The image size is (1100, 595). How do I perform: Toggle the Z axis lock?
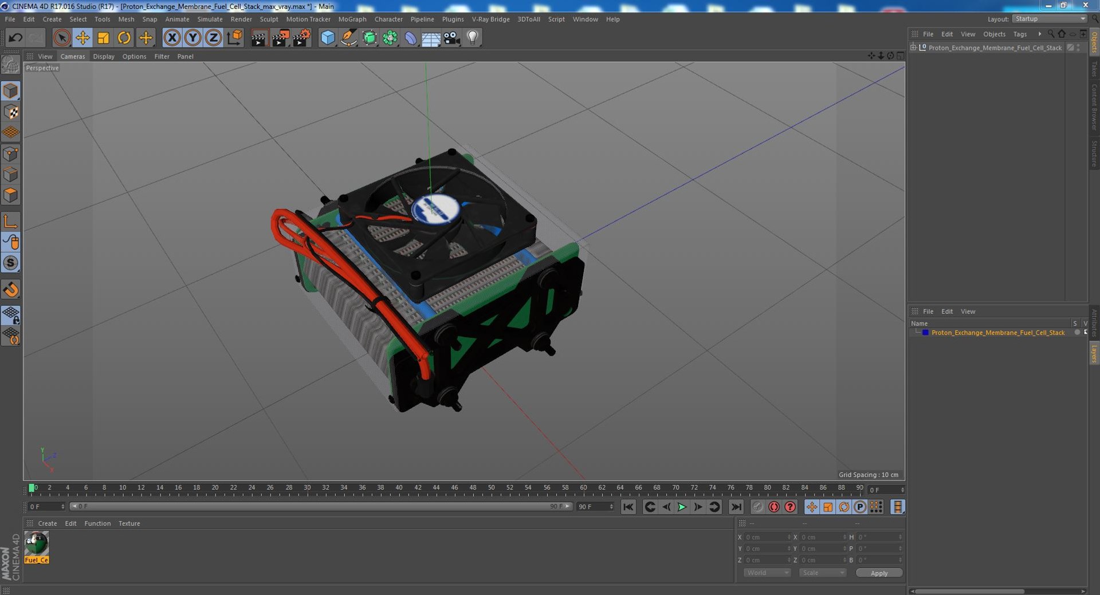213,38
